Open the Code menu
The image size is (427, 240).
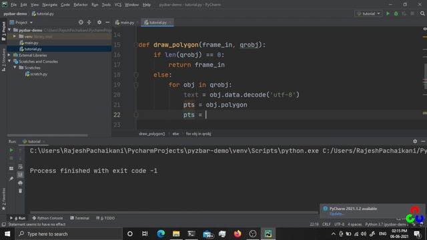(65, 5)
